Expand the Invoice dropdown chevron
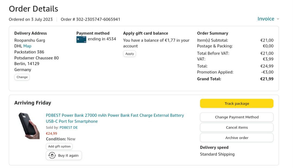This screenshot has height=168, width=293. 278,19
